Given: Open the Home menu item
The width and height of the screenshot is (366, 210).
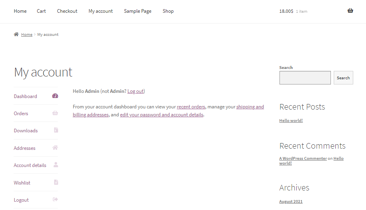Looking at the screenshot, I should tap(20, 11).
